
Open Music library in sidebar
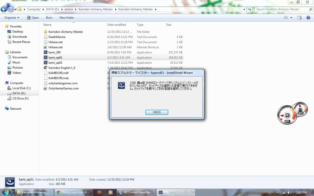click(16, 62)
